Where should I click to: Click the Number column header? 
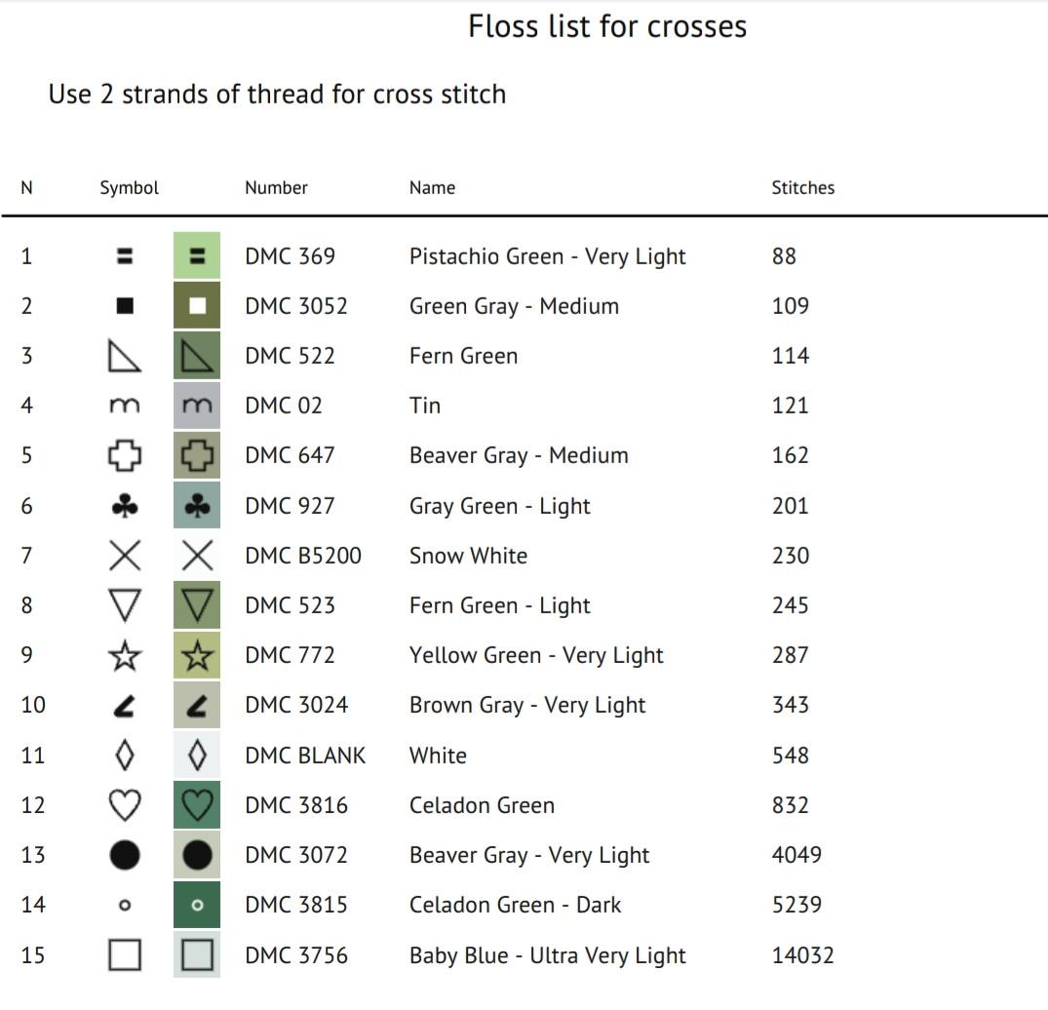coord(276,188)
